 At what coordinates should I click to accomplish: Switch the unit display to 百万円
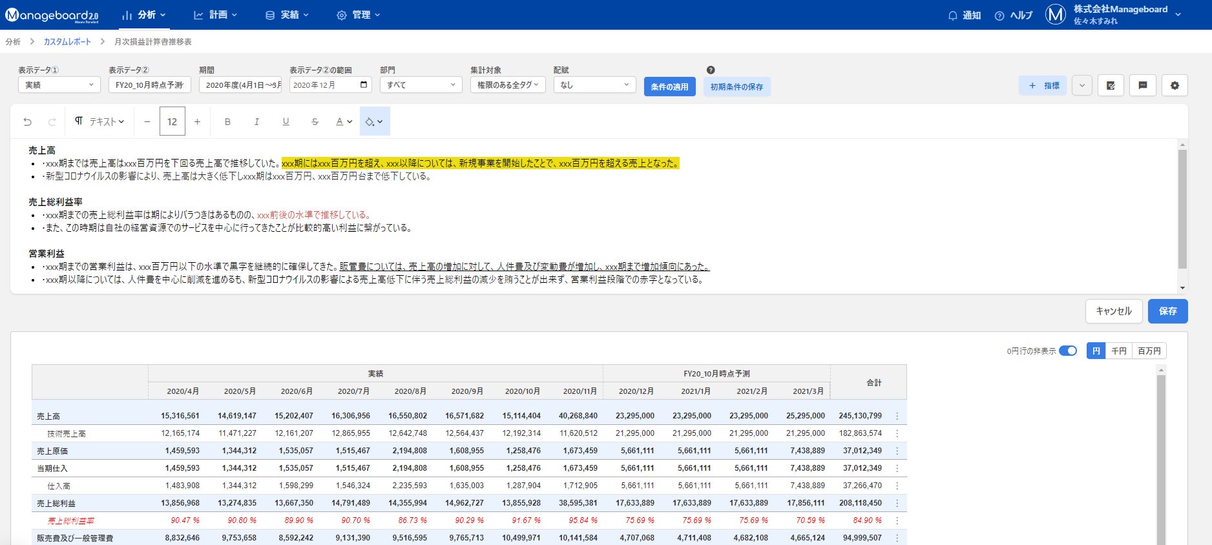pyautogui.click(x=1149, y=351)
